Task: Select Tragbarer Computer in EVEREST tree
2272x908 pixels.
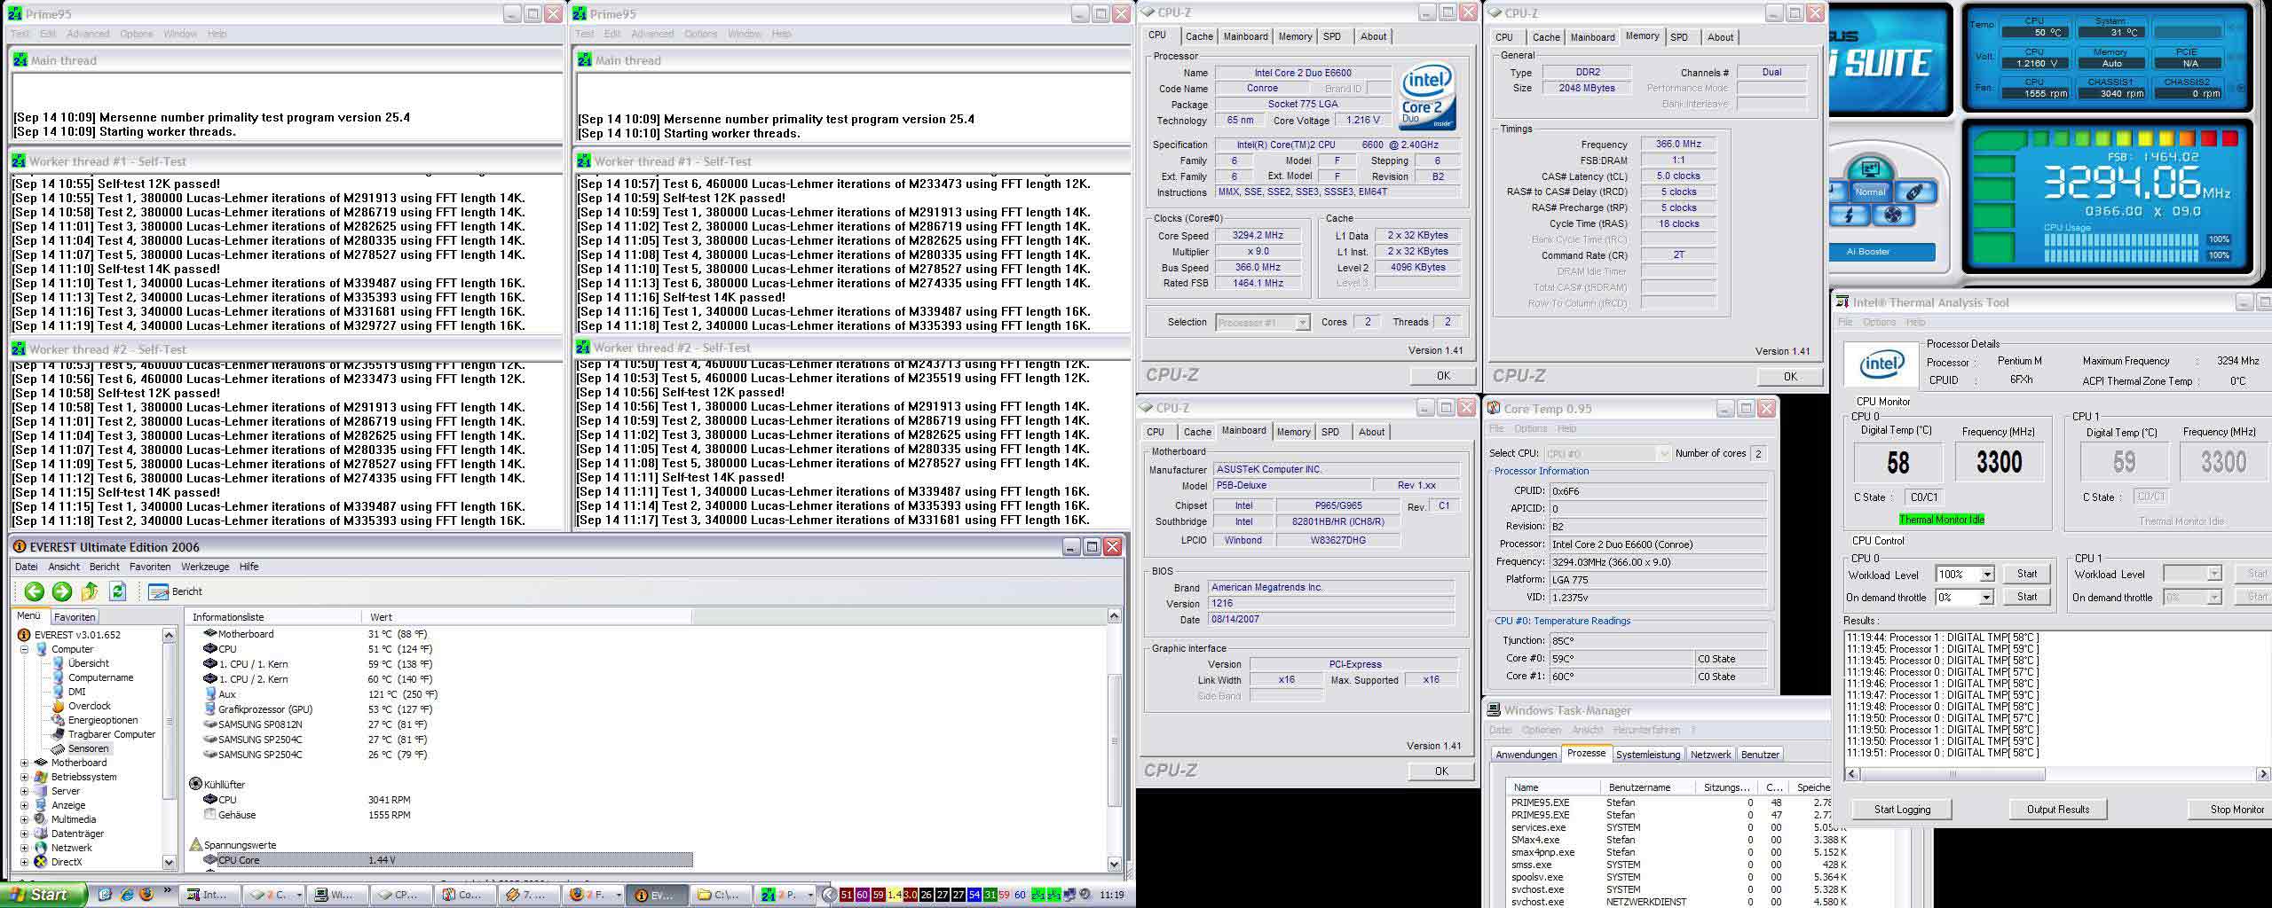Action: coord(103,734)
